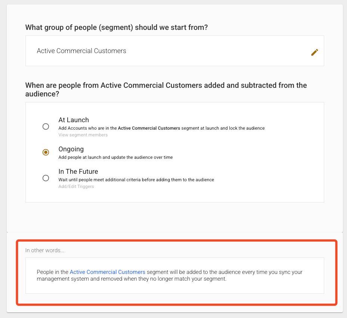This screenshot has width=347, height=318.
Task: Select the Ongoing radio button
Action: click(x=46, y=152)
